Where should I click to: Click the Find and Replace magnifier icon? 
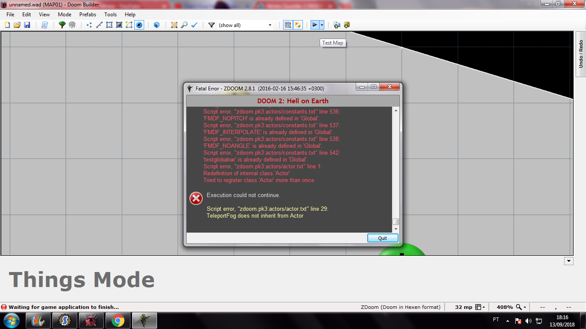184,25
